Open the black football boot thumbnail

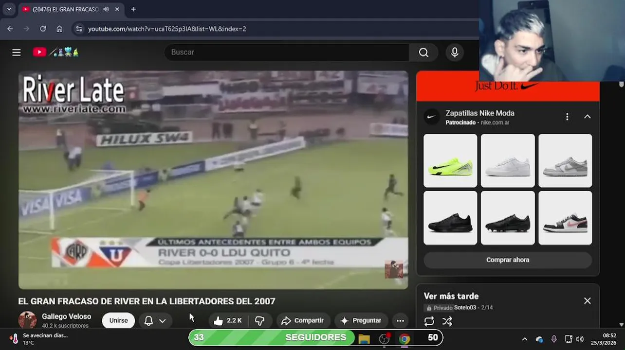[508, 218]
